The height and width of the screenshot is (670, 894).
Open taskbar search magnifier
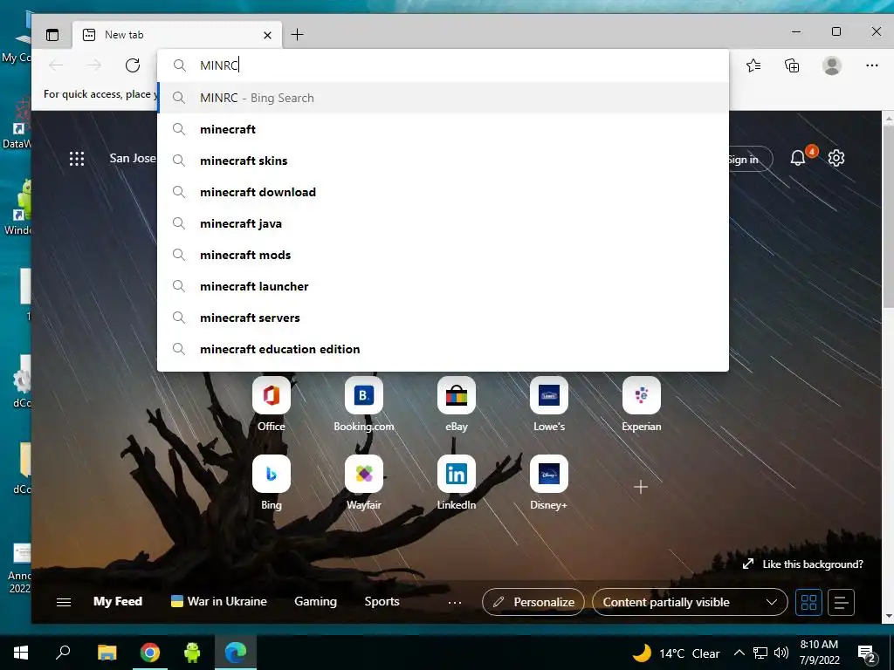pyautogui.click(x=63, y=653)
